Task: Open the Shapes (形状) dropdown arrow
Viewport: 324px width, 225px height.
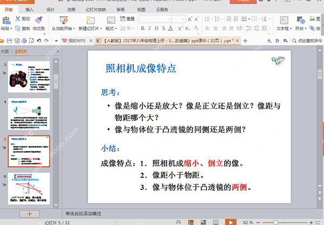Action: (306, 29)
